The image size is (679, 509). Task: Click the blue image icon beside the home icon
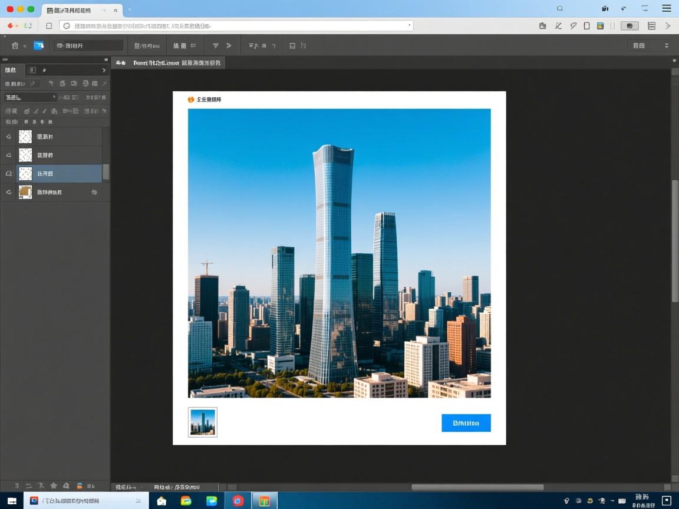(x=38, y=45)
